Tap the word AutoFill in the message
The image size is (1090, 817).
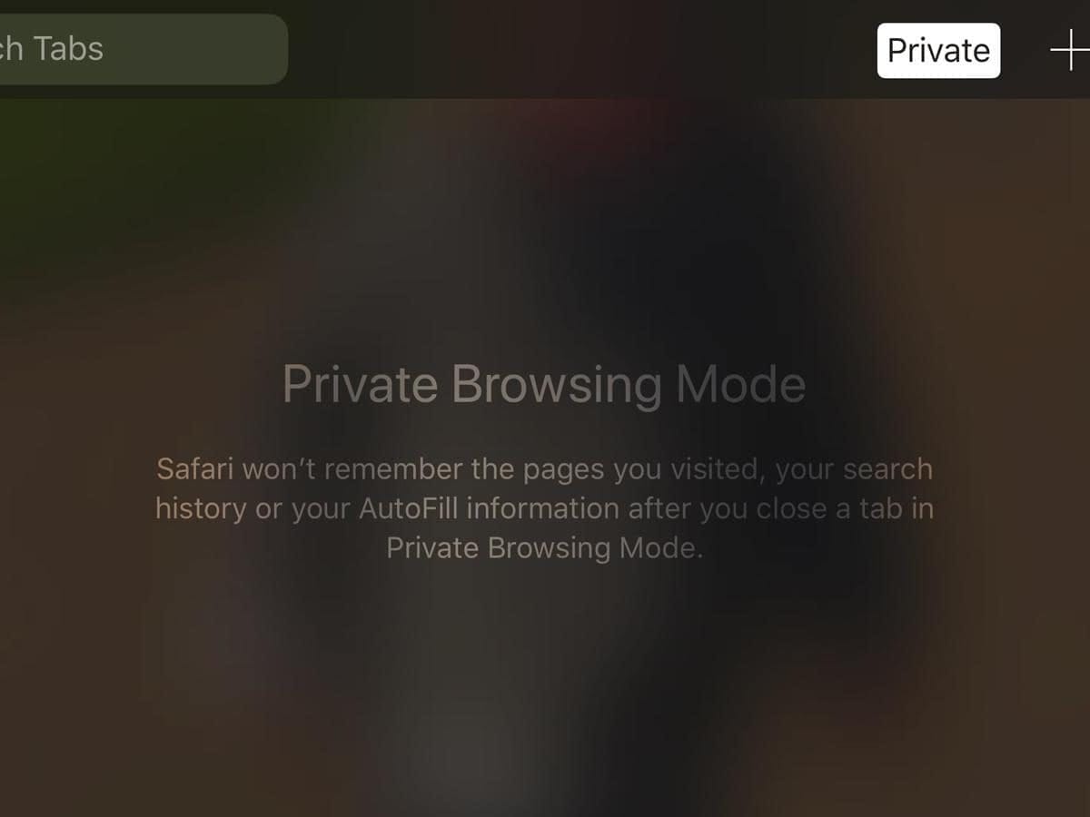pyautogui.click(x=409, y=507)
